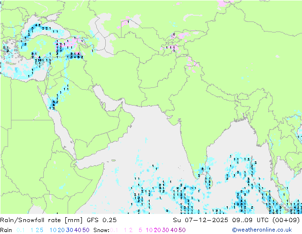Click the '09..09 UTC' time label
Screen dimensions: 302x234
coord(250,220)
